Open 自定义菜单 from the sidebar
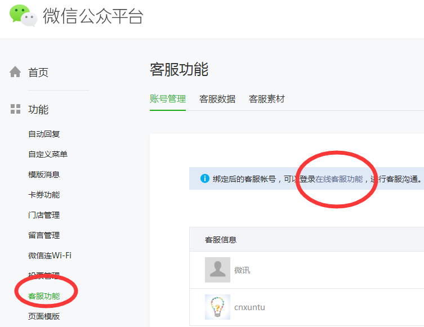 point(48,154)
